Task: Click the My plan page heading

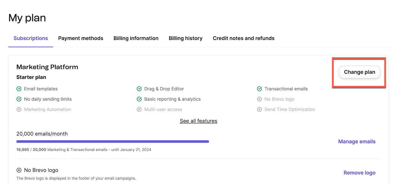Action: pos(27,18)
